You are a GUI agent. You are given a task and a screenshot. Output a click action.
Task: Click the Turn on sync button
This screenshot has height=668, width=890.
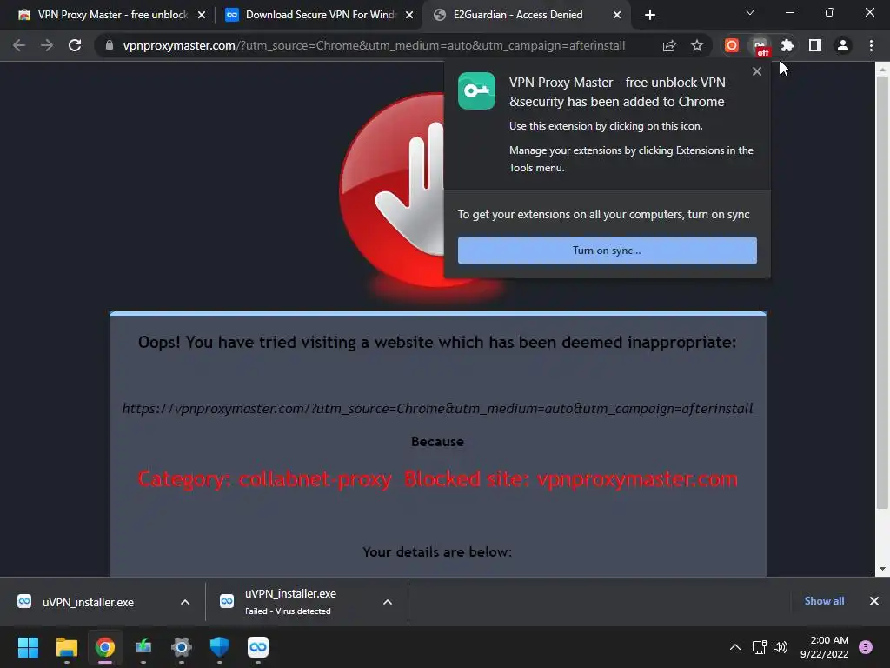[x=608, y=250]
